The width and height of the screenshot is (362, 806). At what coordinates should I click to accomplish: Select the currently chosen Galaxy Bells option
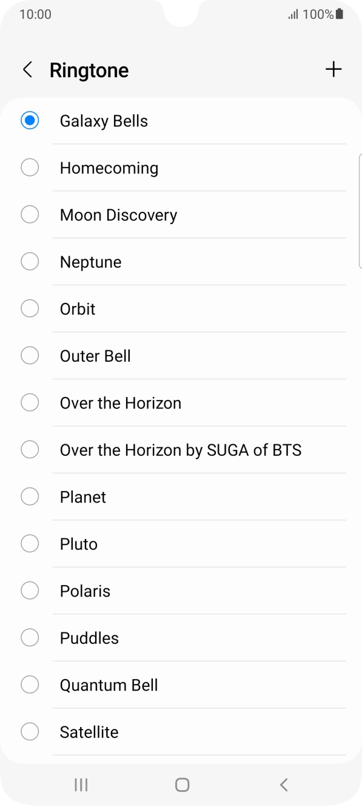pos(104,121)
